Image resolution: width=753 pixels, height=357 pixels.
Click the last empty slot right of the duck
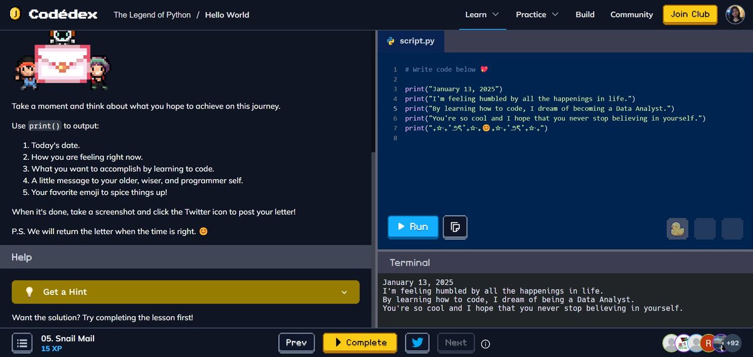732,229
